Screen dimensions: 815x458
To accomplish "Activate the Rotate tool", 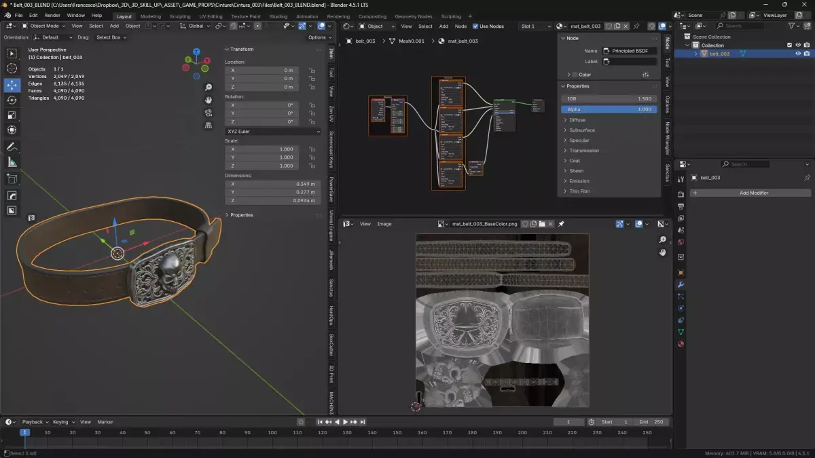I will 12,100.
